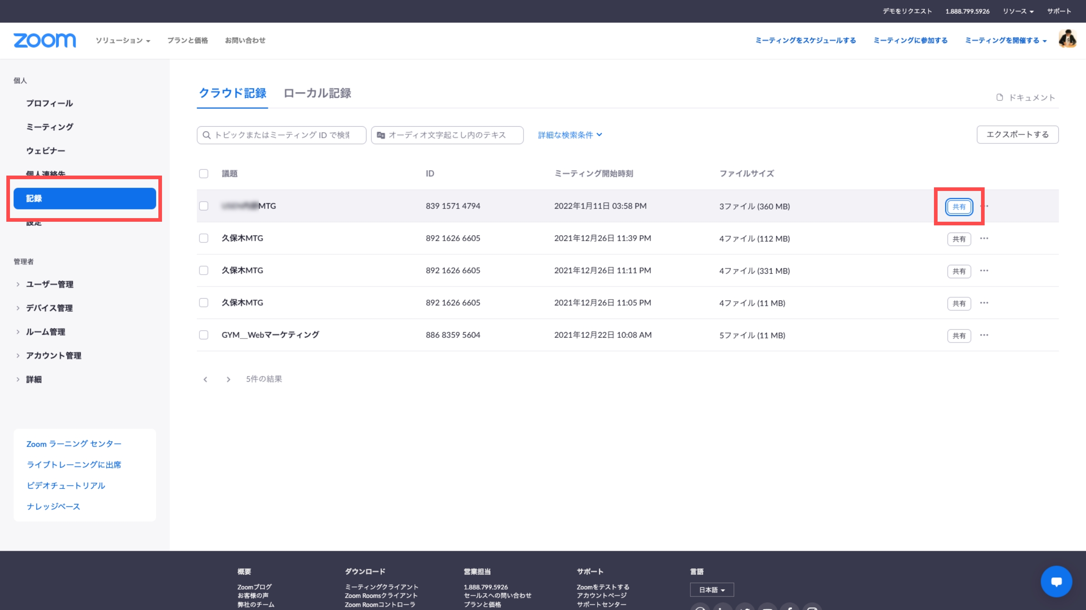Open Zoom ラーニング センター link
This screenshot has width=1086, height=610.
click(74, 444)
